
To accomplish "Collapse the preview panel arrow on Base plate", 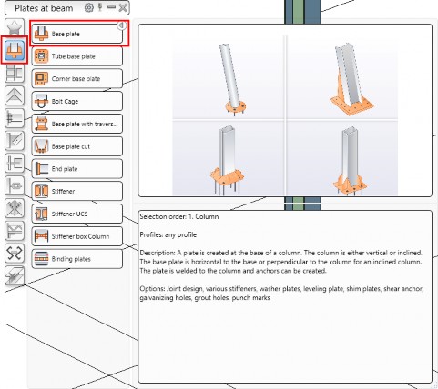I will (121, 25).
